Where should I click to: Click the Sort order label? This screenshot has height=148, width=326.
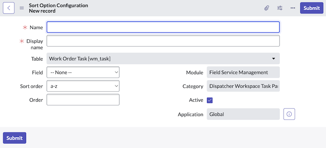pos(32,86)
